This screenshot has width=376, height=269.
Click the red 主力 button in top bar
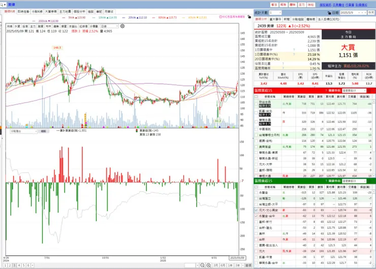point(301,5)
